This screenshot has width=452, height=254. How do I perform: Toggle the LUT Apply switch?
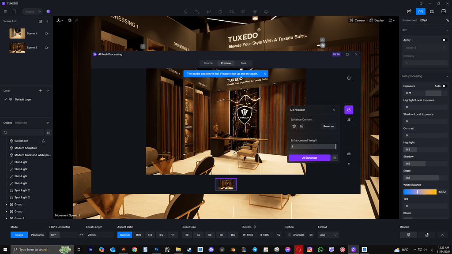point(444,40)
